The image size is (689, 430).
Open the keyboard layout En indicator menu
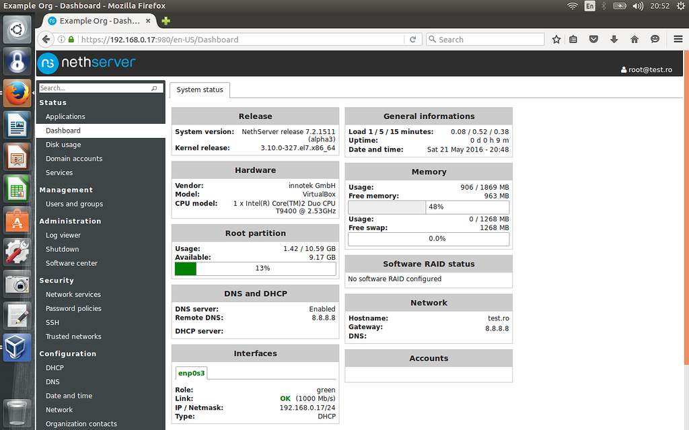click(x=589, y=6)
